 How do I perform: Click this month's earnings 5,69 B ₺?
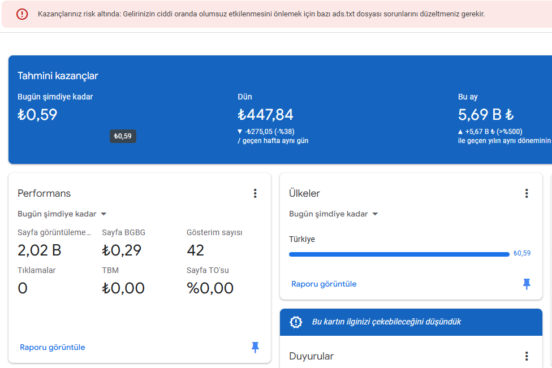[x=486, y=115]
